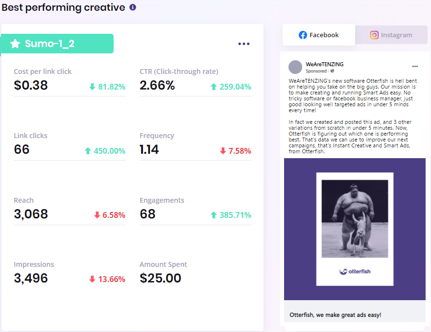Click the Link clicks 450.00% up arrow

[88, 151]
